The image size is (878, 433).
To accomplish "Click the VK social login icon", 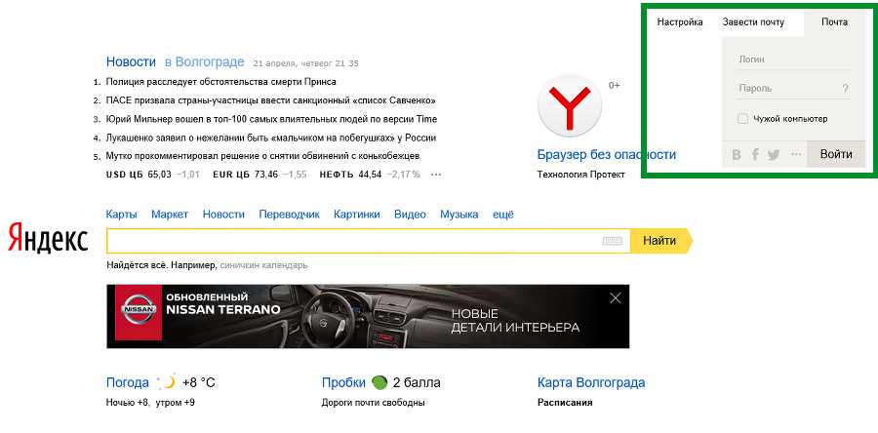I will [x=737, y=154].
